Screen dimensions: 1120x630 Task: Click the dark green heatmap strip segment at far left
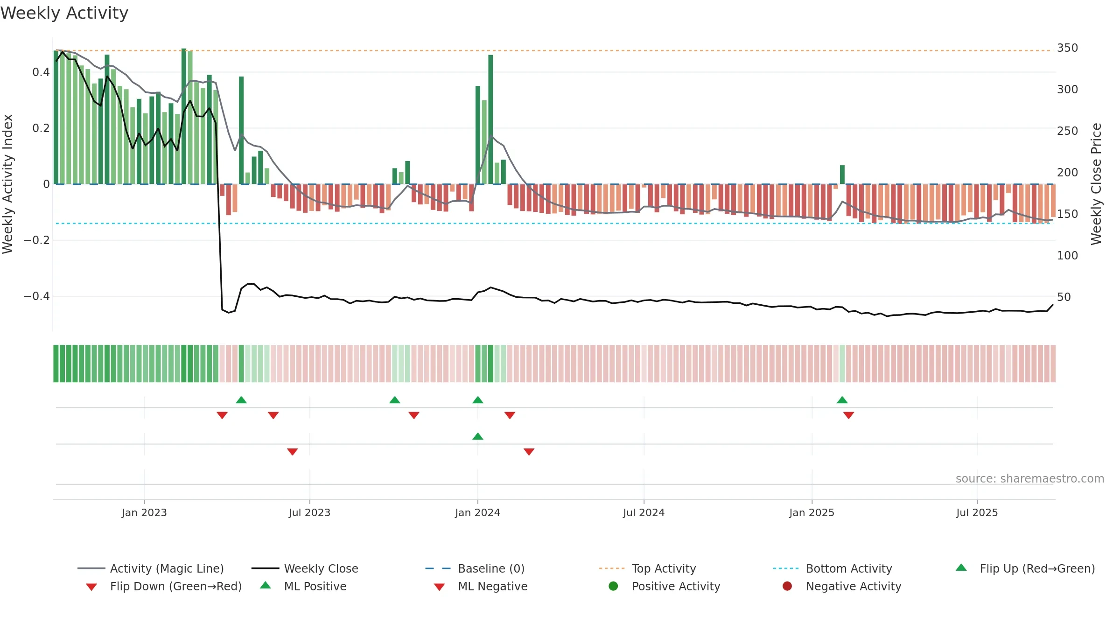[56, 364]
